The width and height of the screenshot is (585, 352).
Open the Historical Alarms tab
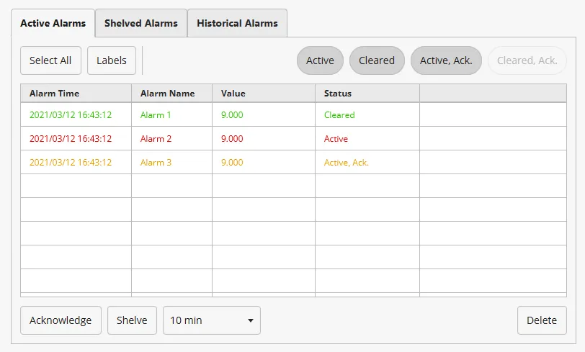pyautogui.click(x=237, y=23)
